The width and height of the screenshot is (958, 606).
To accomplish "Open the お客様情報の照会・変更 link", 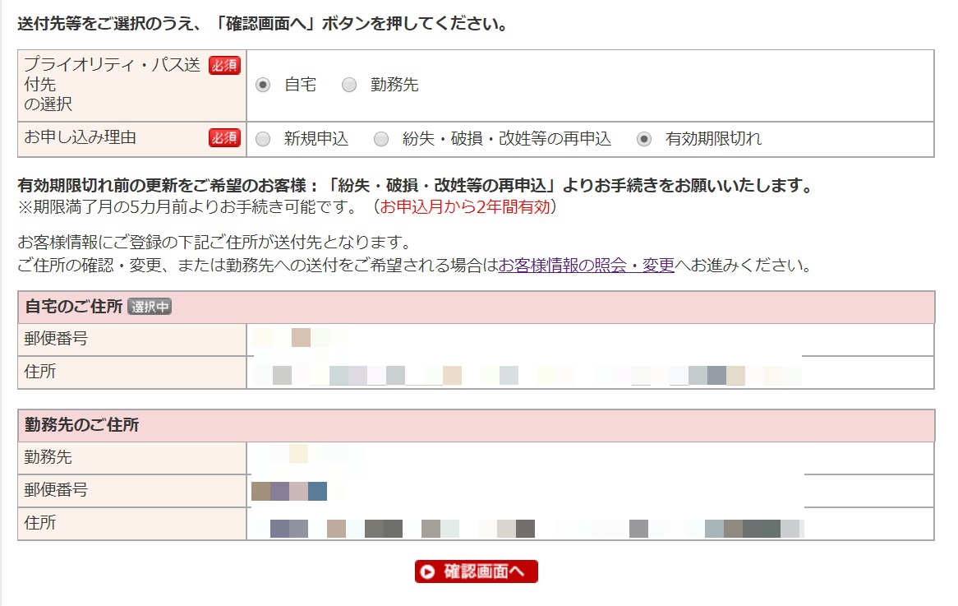I will 586,266.
